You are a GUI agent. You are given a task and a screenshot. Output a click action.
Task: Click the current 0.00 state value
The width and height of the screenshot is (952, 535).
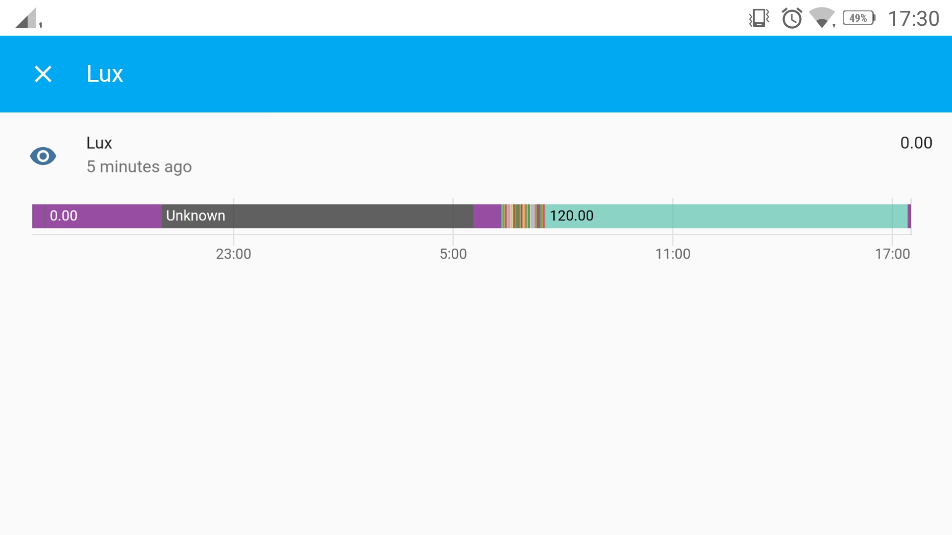[x=916, y=143]
